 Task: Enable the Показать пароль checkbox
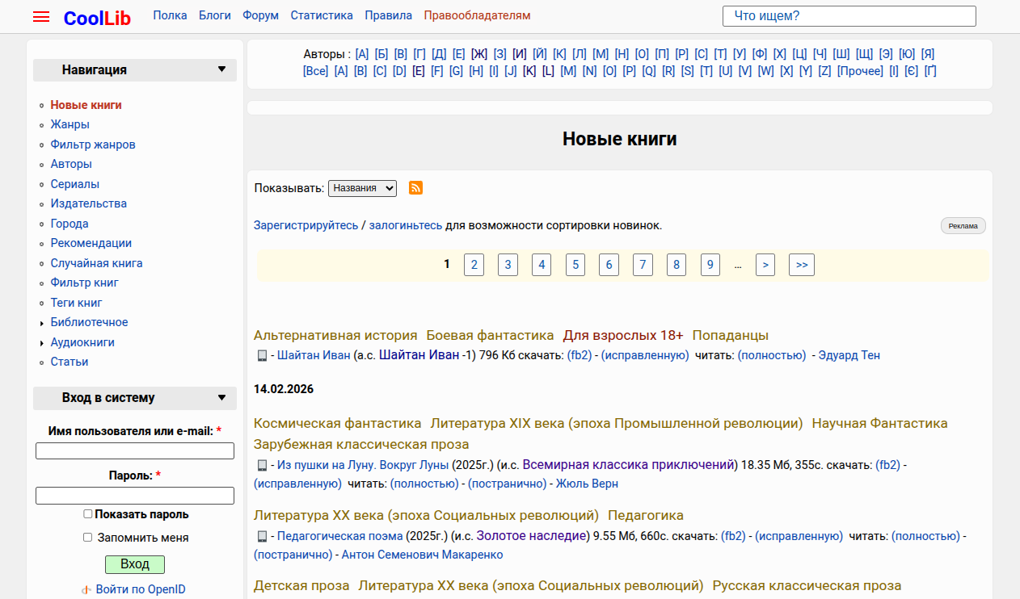pyautogui.click(x=87, y=514)
